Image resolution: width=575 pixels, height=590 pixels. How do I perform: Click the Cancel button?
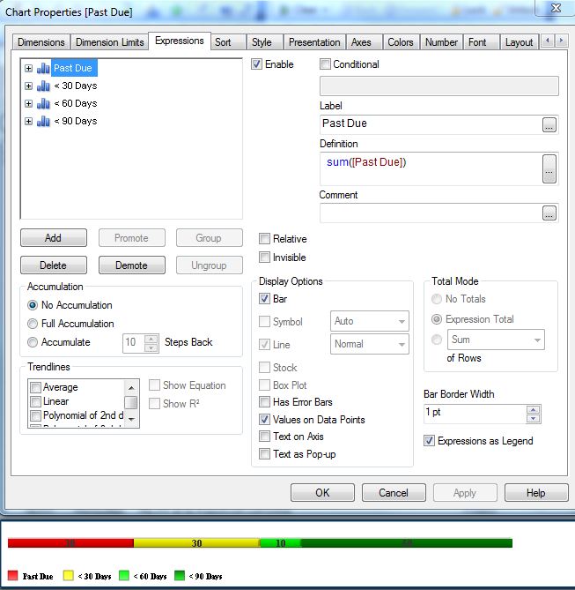click(x=394, y=493)
